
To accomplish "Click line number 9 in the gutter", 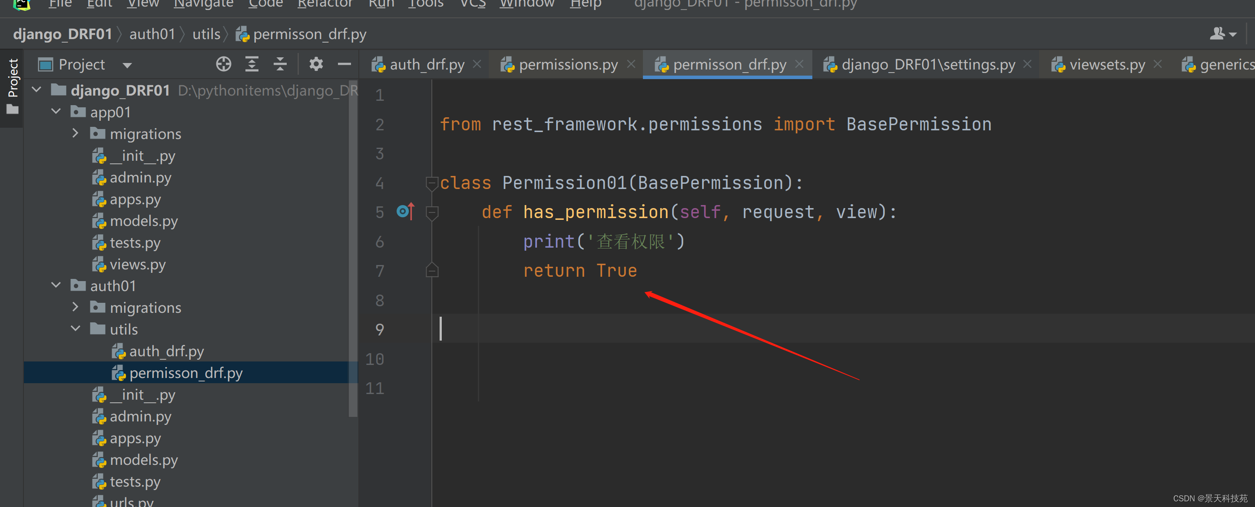I will pos(380,330).
